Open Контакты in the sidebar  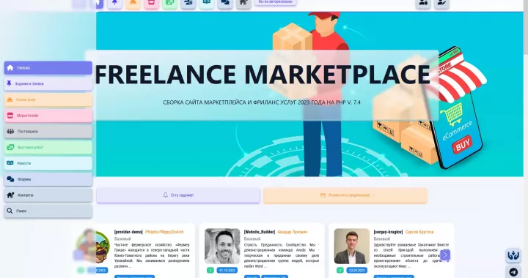click(48, 195)
